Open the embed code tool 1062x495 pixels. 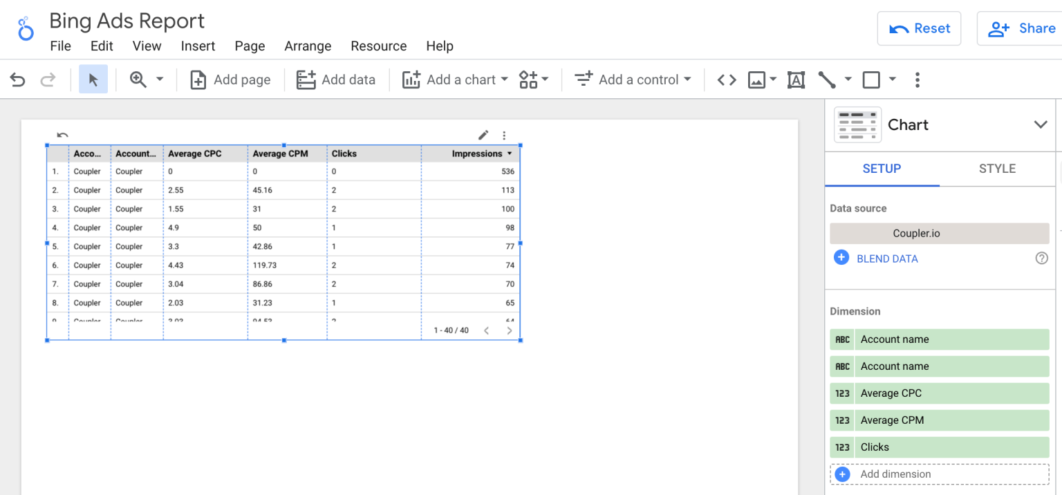coord(725,80)
